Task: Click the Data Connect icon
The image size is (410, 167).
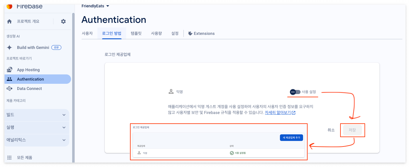Action: pyautogui.click(x=9, y=88)
